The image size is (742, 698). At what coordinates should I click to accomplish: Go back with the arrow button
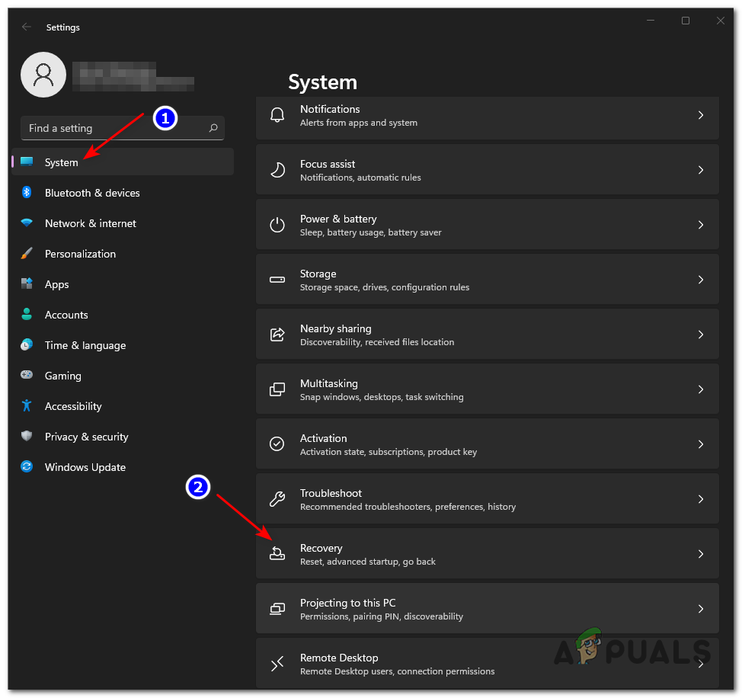27,27
